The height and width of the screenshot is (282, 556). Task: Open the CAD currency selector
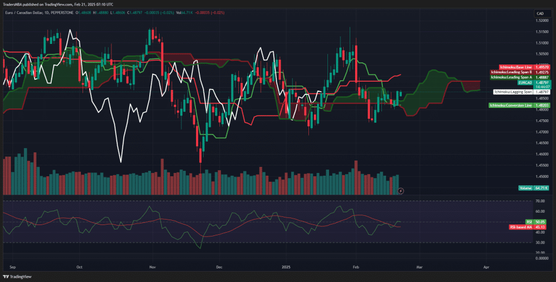point(540,13)
